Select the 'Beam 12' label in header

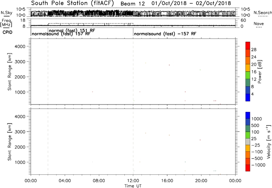pyautogui.click(x=133, y=4)
